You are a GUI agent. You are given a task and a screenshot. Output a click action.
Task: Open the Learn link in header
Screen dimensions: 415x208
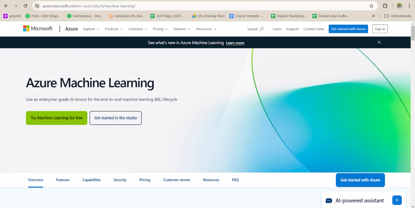277,29
